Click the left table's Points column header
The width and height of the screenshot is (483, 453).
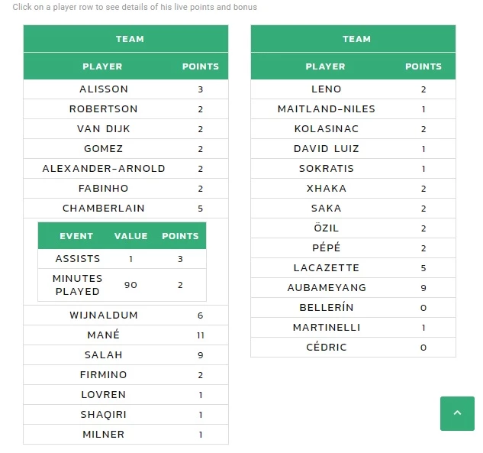200,66
